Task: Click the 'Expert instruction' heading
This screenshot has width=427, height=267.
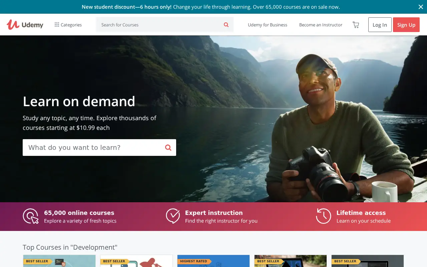Action: click(x=214, y=213)
